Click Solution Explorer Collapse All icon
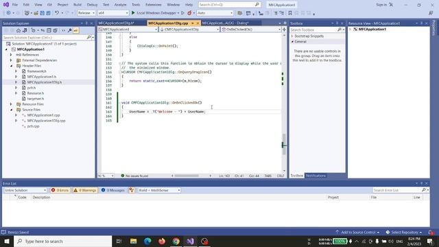 [x=49, y=30]
